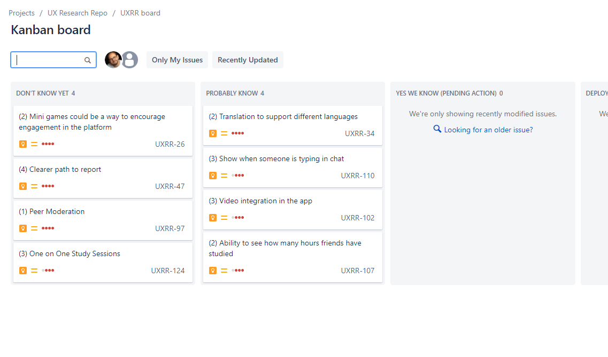This screenshot has height=357, width=608.
Task: Click into the board search input field
Action: tap(48, 60)
